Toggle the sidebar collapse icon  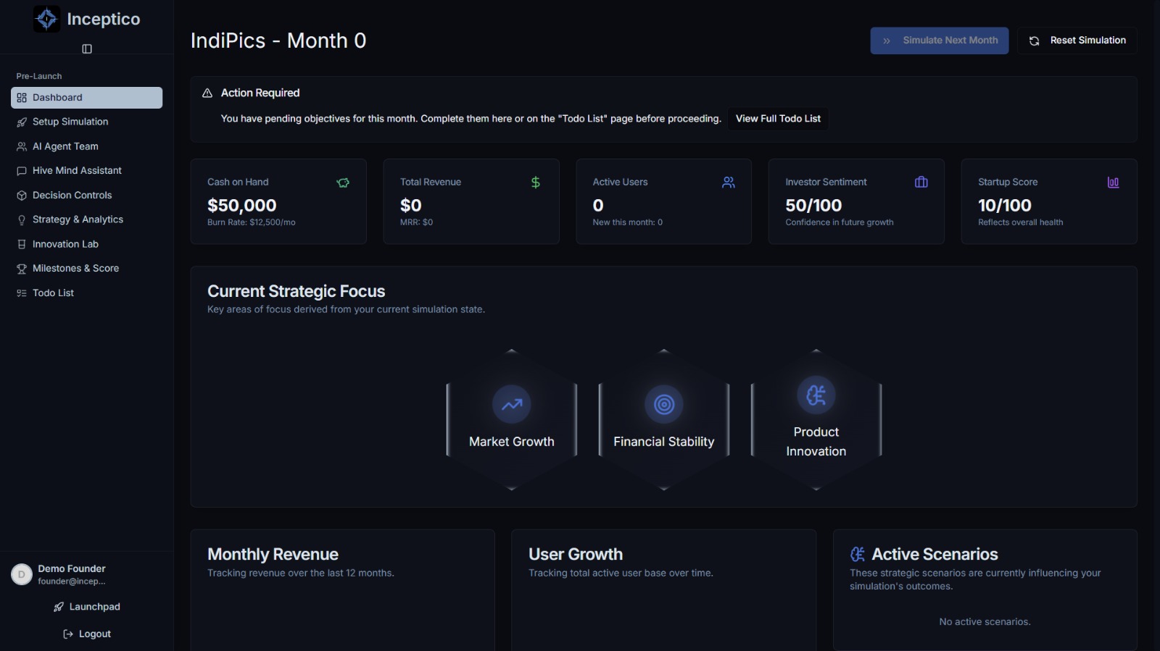(87, 49)
